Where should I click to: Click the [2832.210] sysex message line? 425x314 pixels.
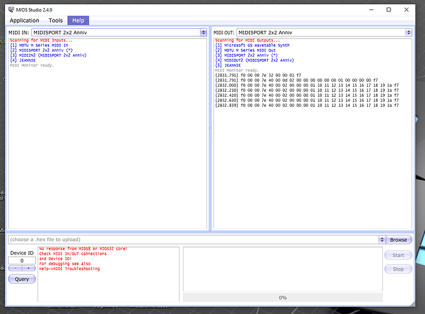[307, 90]
